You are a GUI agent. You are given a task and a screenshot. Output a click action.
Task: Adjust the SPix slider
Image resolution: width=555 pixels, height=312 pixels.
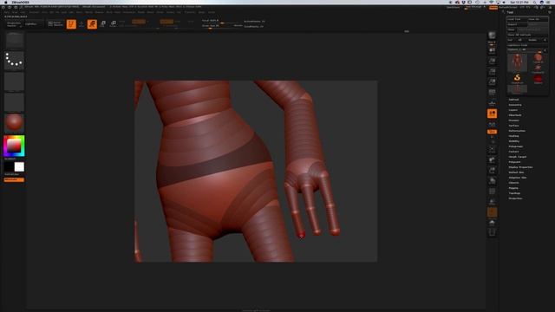[x=492, y=43]
